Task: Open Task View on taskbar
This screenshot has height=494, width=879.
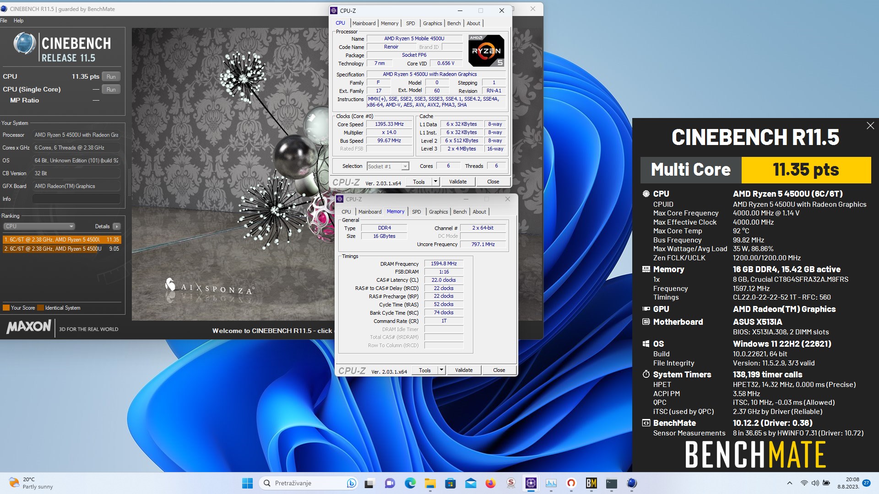Action: coord(369,483)
